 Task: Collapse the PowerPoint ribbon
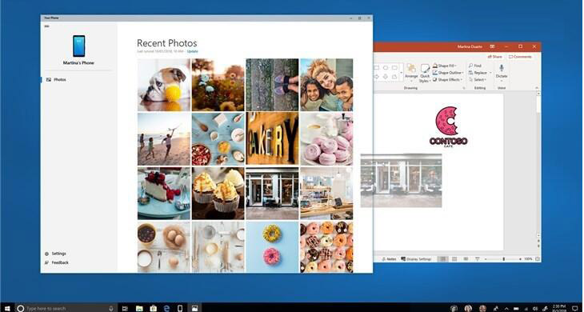point(537,88)
